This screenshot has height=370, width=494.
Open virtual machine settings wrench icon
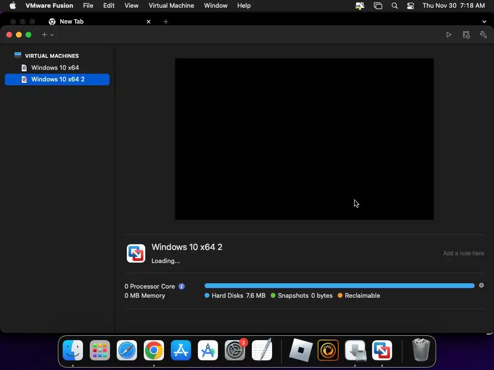pos(483,35)
